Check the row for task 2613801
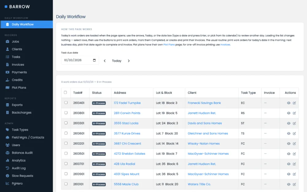307x192 pixels. [x=66, y=113]
